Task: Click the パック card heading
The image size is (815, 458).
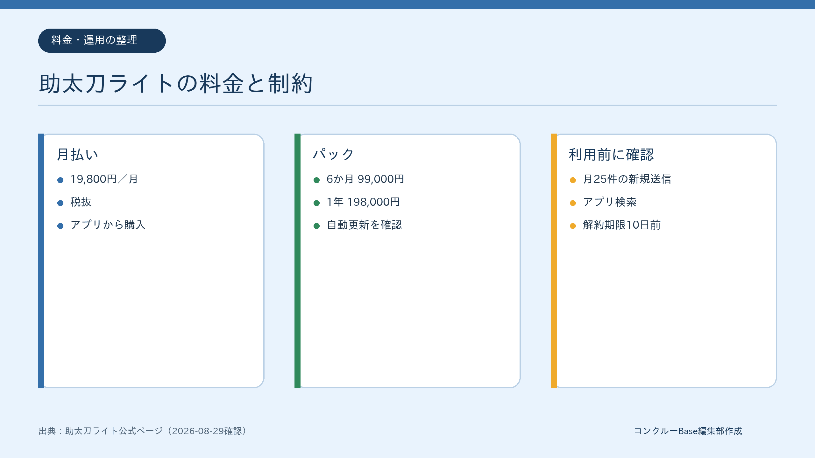Action: 333,155
